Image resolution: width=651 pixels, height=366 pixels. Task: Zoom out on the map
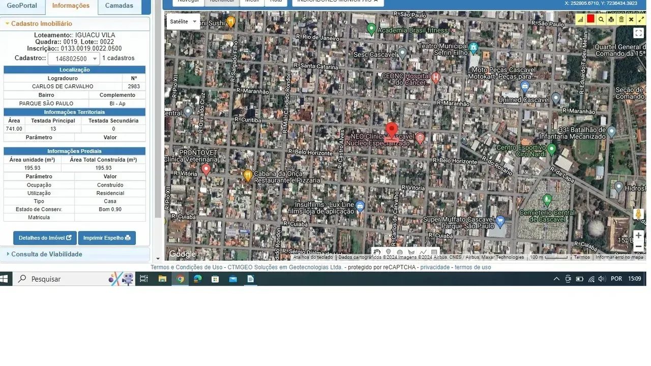[638, 247]
